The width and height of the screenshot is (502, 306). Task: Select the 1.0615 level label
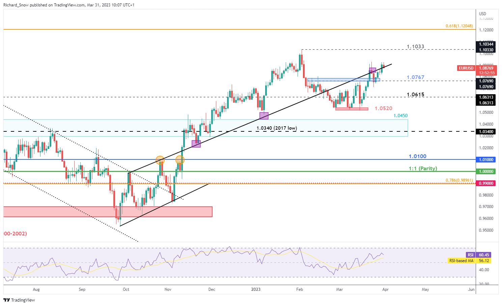[415, 95]
